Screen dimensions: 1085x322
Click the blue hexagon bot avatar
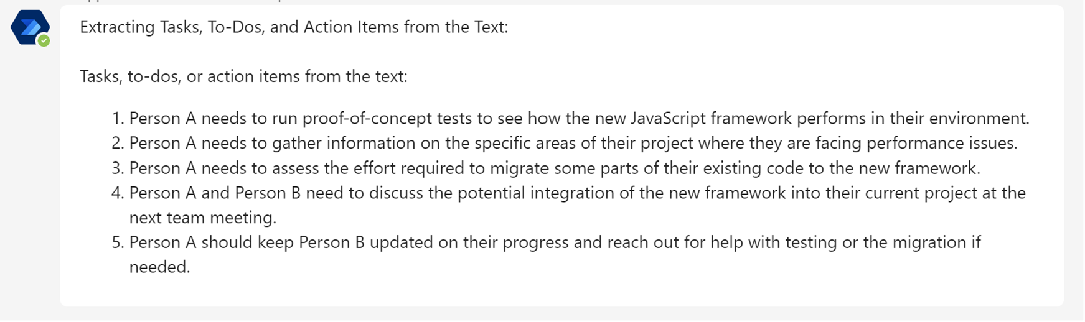(x=29, y=27)
